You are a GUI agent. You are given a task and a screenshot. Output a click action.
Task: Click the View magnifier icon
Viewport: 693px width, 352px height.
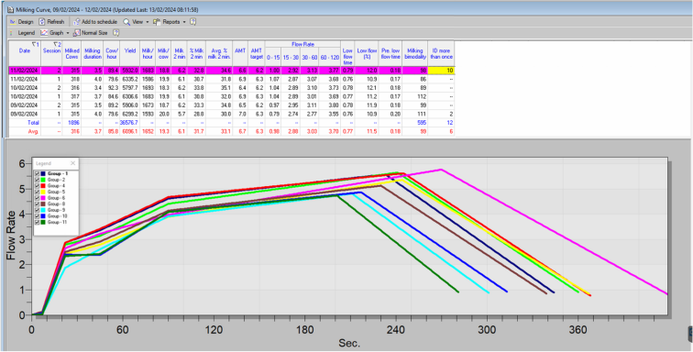pos(126,22)
